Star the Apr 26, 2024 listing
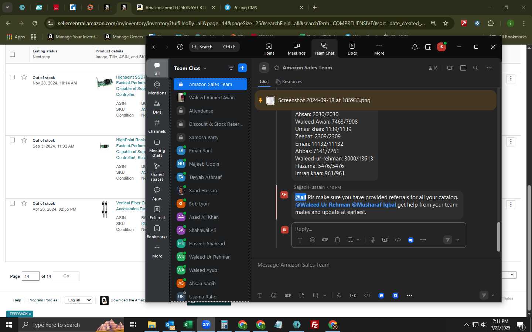 coord(24,203)
